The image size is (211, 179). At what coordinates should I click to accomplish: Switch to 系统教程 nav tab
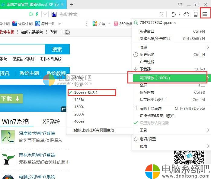point(56,73)
